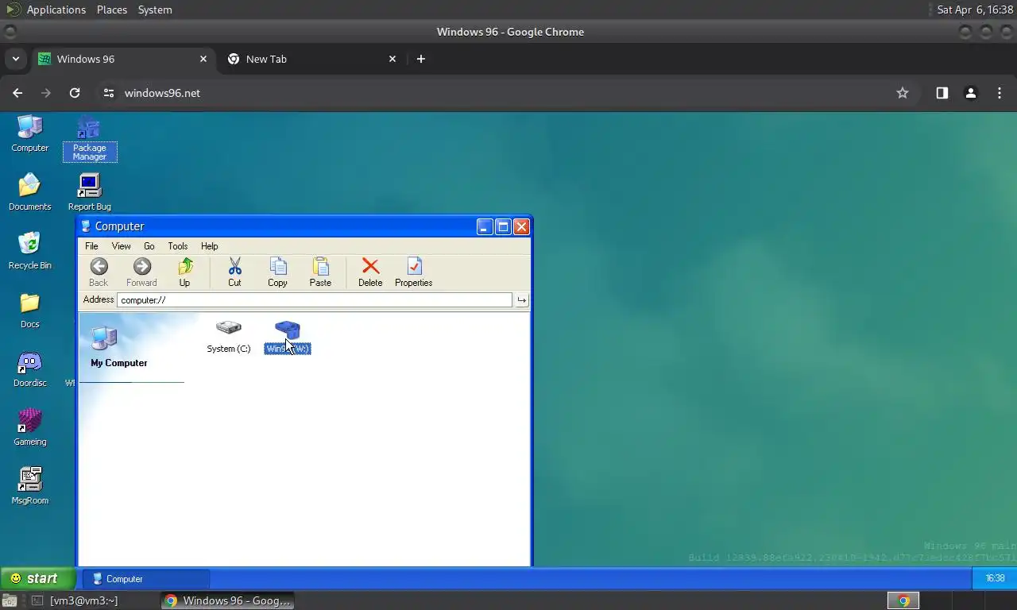
Task: Open the System menu
Action: point(155,10)
